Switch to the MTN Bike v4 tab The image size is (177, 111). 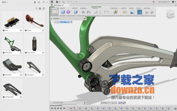pyautogui.click(x=58, y=5)
